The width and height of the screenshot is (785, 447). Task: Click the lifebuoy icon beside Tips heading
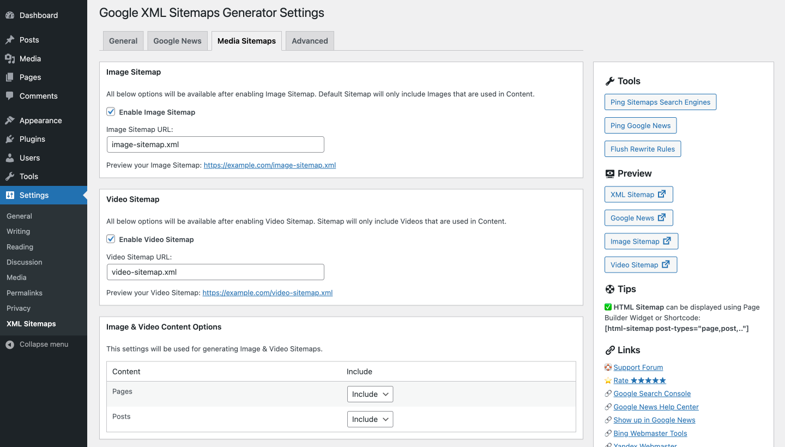point(610,289)
